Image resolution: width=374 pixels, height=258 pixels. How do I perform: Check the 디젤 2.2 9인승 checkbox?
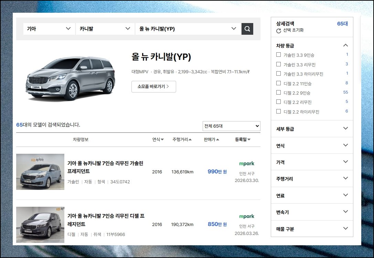278,92
